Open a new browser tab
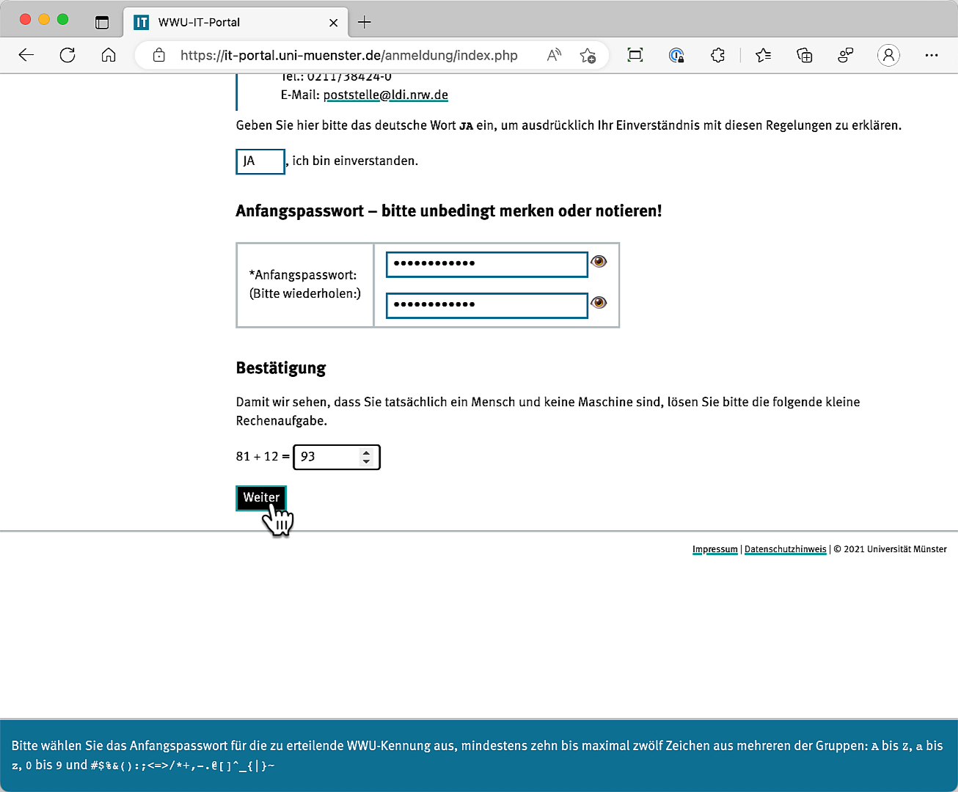958x792 pixels. (x=365, y=22)
